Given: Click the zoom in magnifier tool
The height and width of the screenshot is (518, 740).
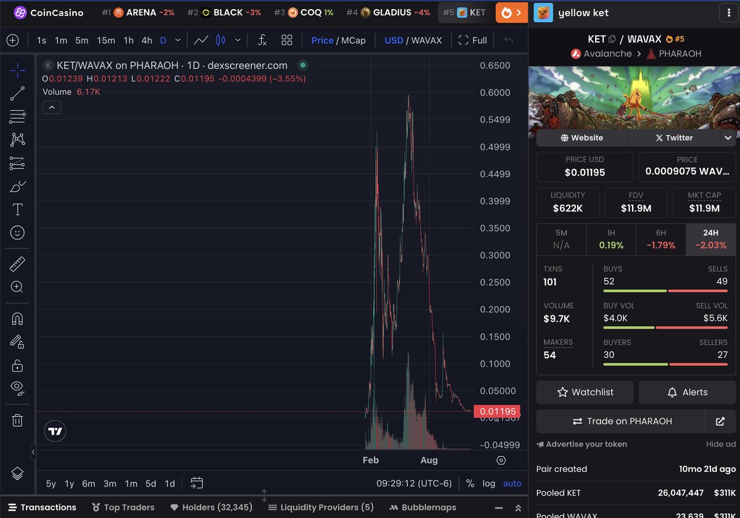Looking at the screenshot, I should [17, 287].
